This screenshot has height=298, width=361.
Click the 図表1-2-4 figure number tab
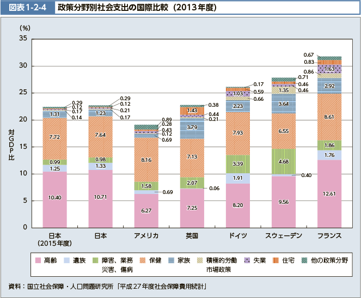click(x=28, y=9)
